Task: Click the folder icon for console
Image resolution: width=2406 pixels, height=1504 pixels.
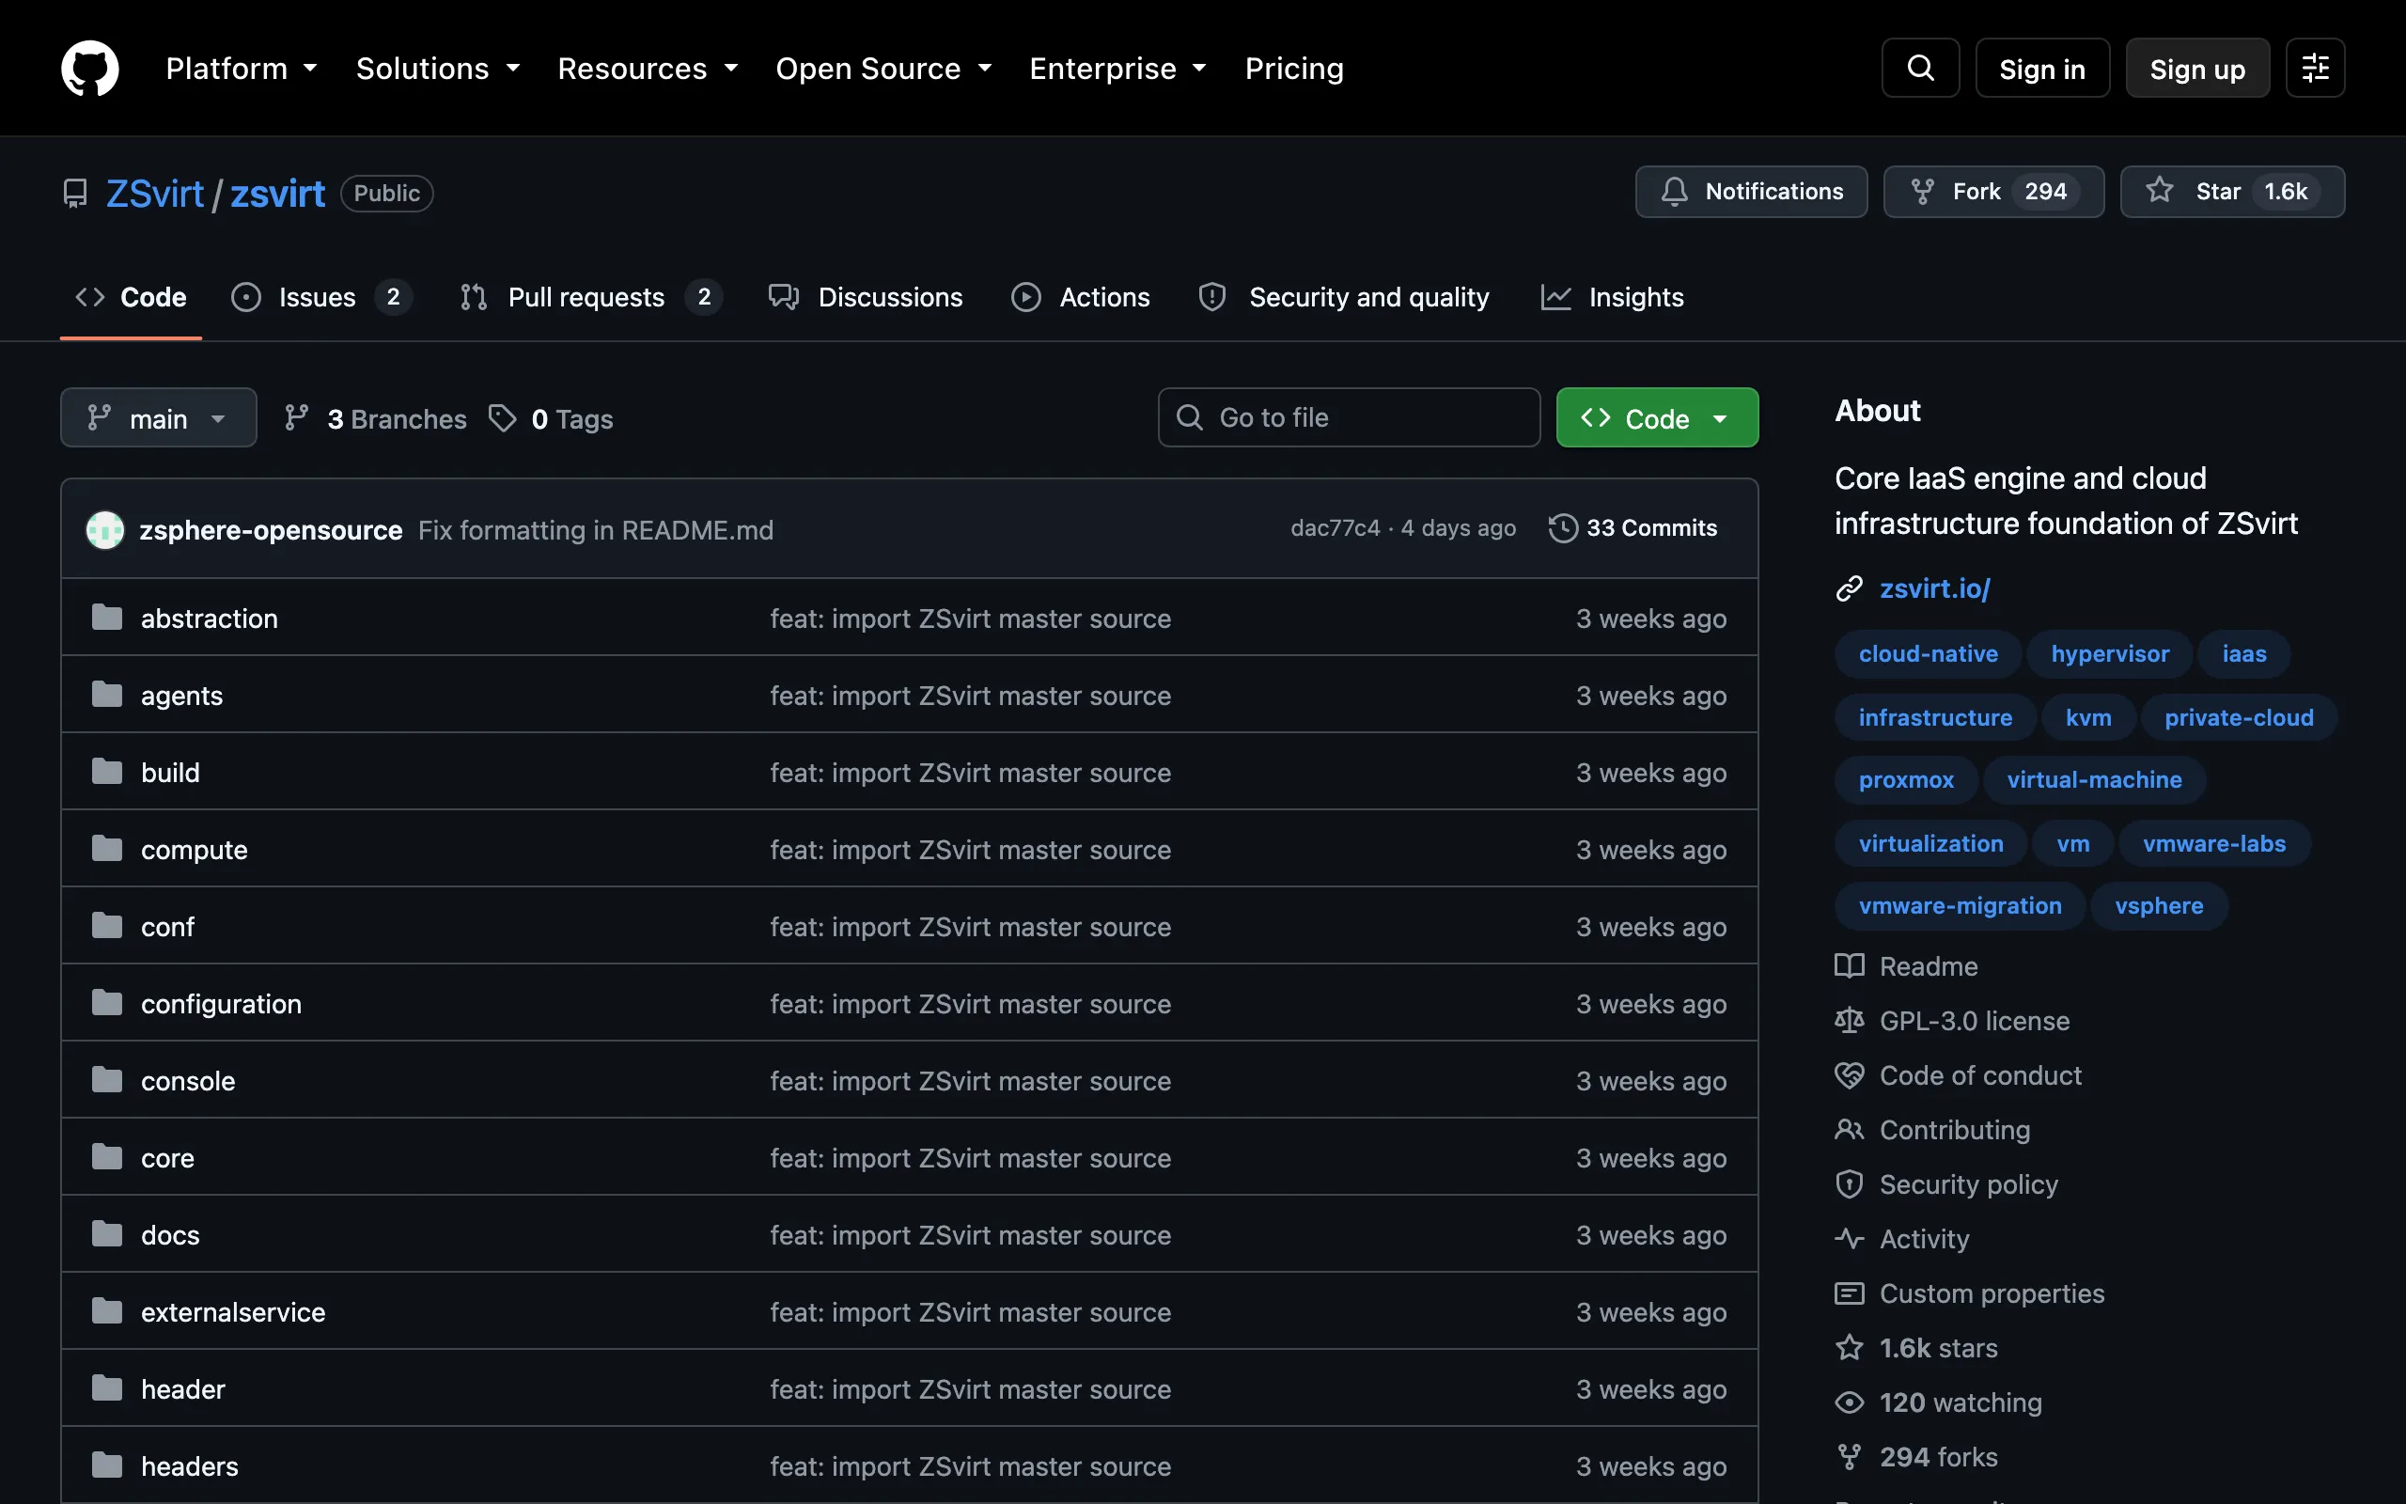Action: pyautogui.click(x=106, y=1079)
